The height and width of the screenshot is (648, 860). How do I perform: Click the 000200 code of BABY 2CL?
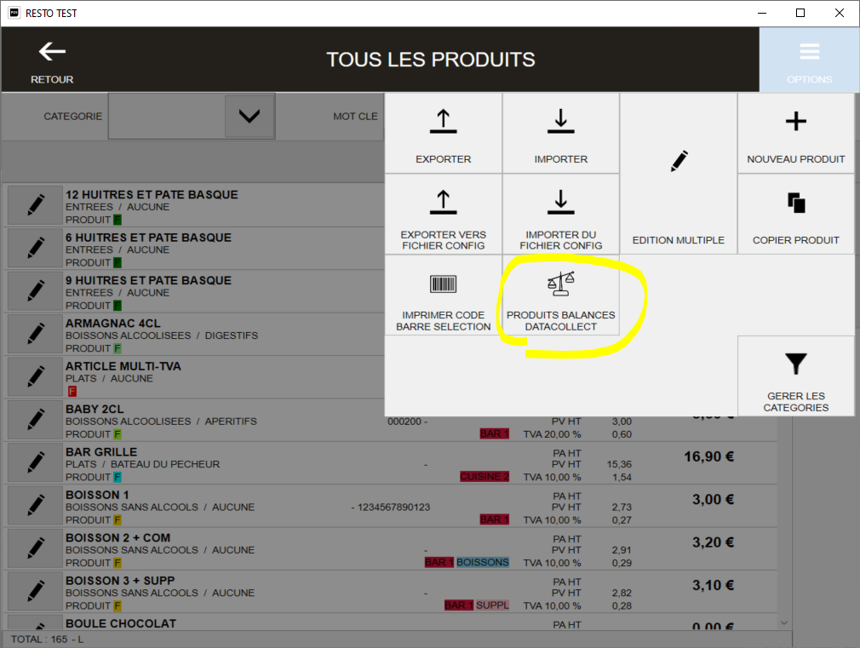click(x=404, y=421)
